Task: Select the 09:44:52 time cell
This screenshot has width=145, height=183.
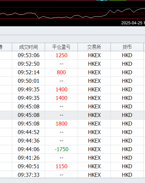Action: coord(29,132)
